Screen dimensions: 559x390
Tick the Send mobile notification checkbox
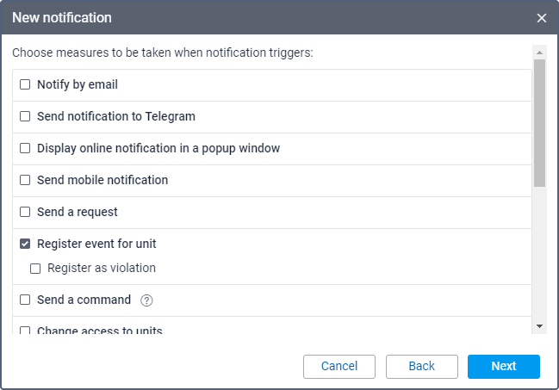coord(25,180)
